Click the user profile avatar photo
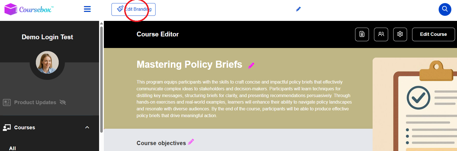 click(47, 62)
